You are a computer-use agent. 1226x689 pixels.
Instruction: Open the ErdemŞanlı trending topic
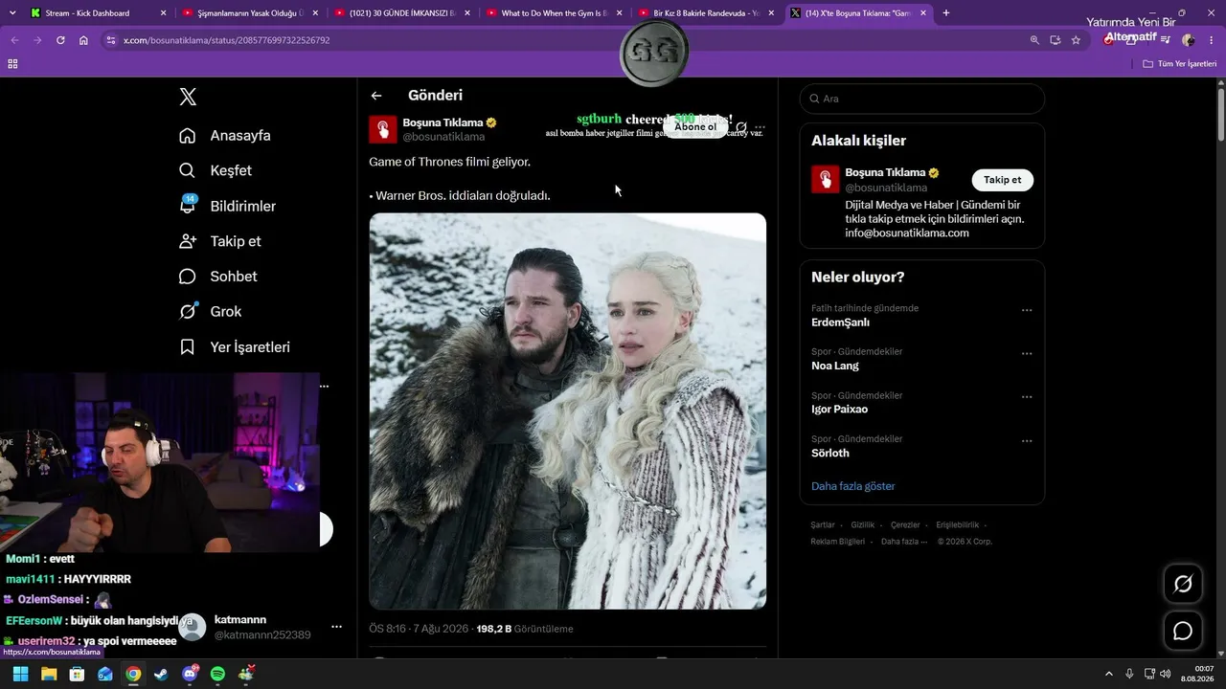(x=840, y=322)
